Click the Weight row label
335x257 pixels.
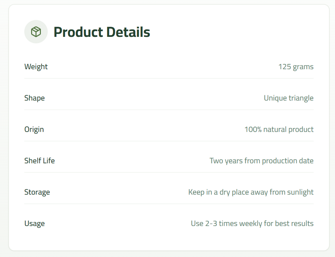coord(36,67)
